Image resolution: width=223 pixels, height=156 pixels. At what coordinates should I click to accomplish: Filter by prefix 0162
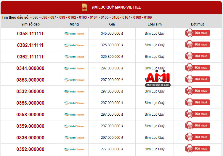[x=72, y=17]
